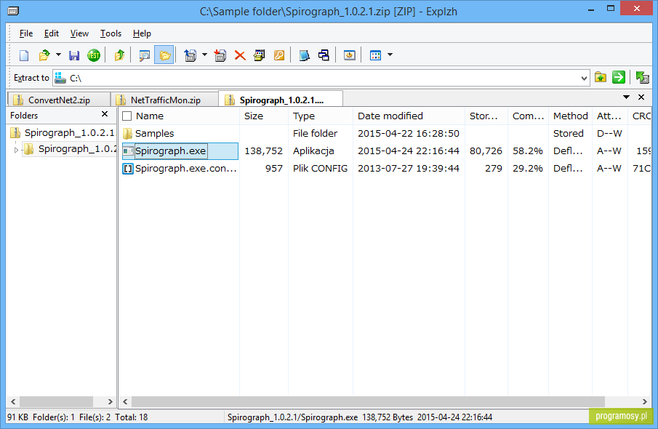The image size is (658, 429).
Task: Open the View mode dropdown arrow
Action: tap(390, 55)
